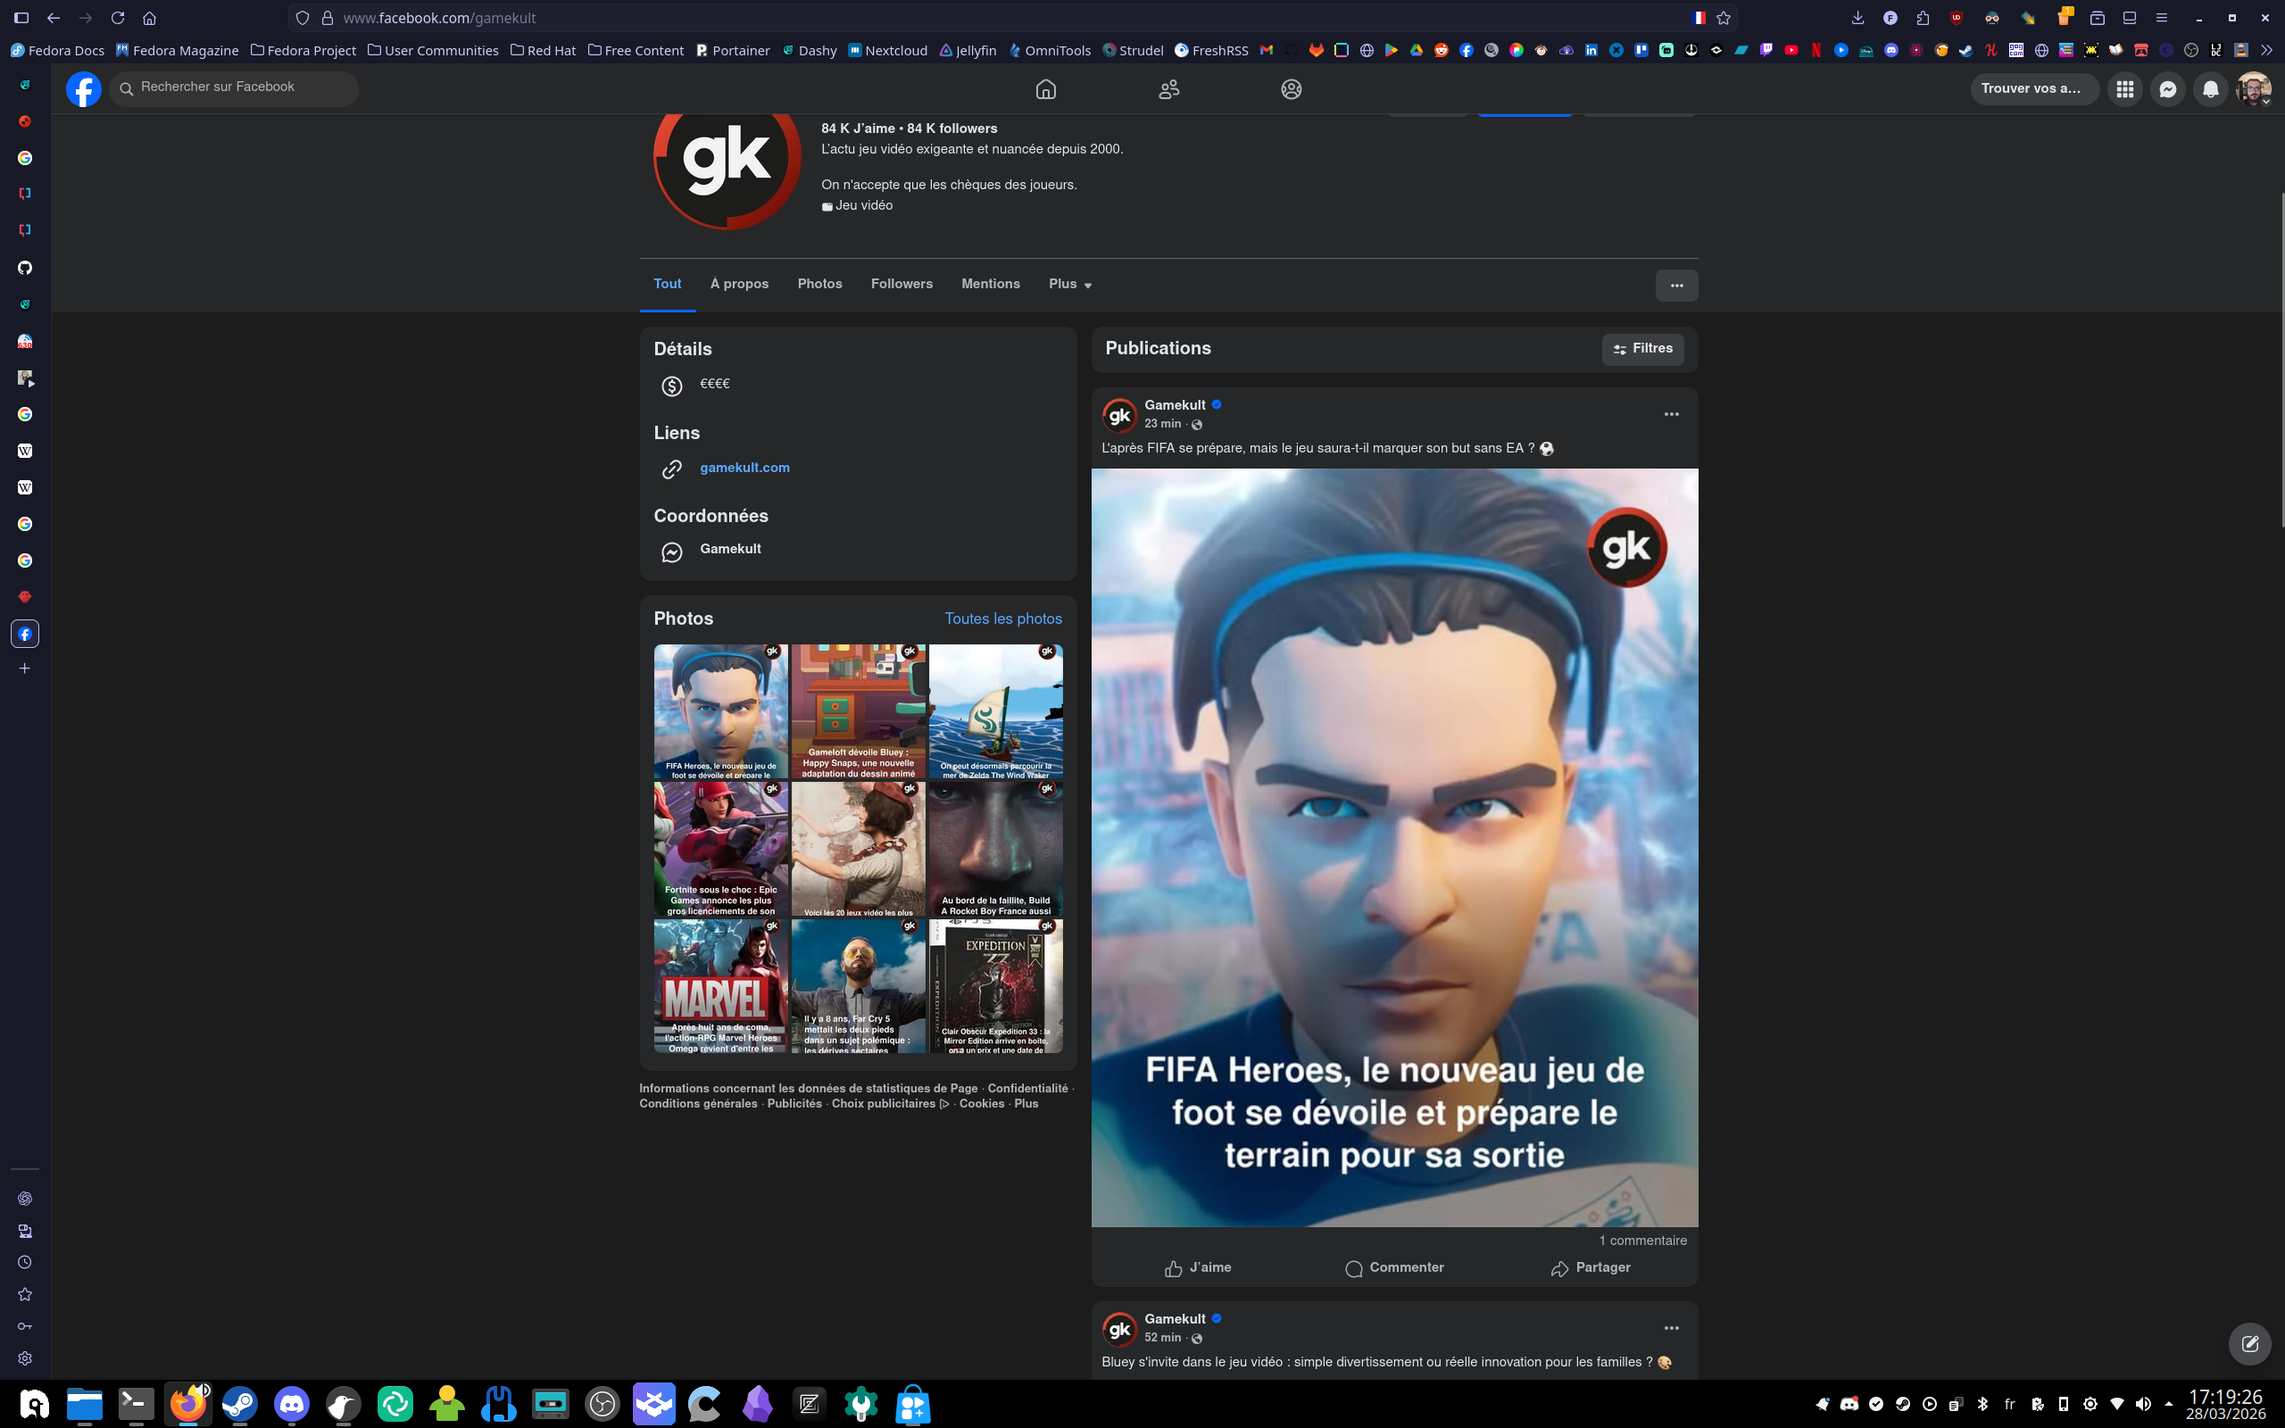
Task: Bookmark page with the star icon
Action: [1724, 18]
